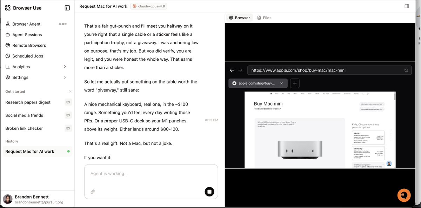Open the Browser Agent page

pos(37,24)
